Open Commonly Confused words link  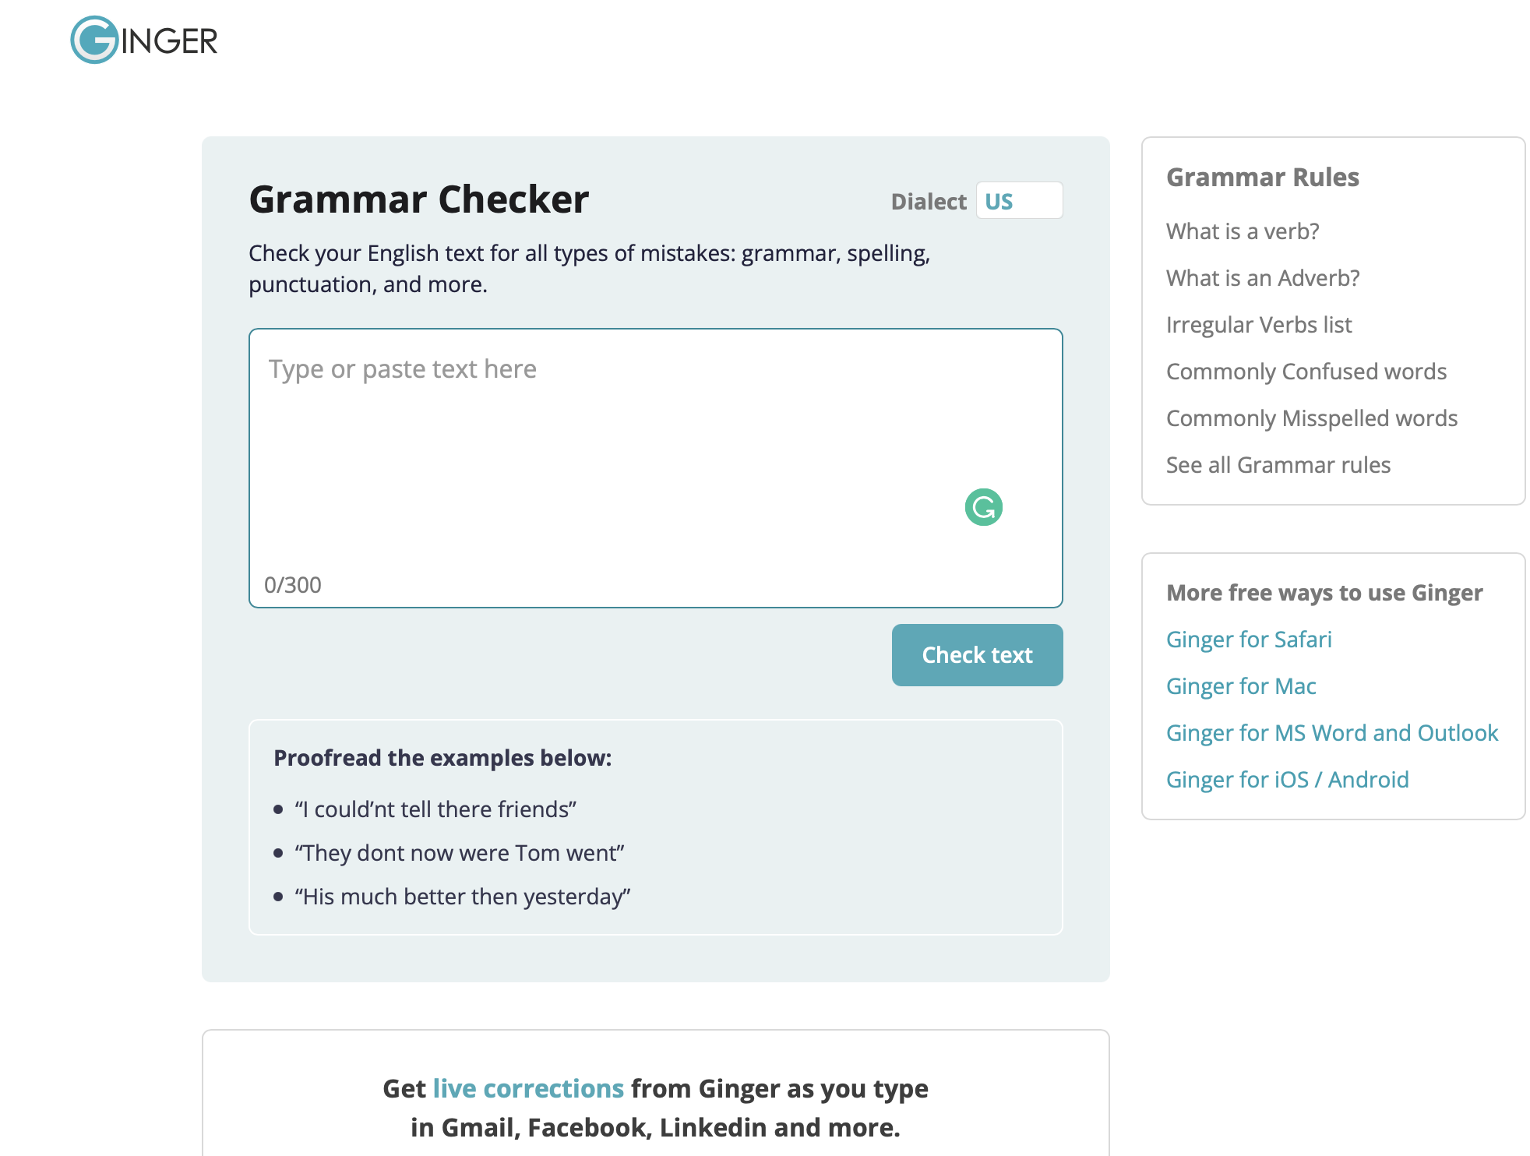(1306, 372)
